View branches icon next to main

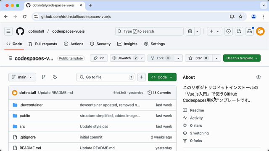coord(44,77)
